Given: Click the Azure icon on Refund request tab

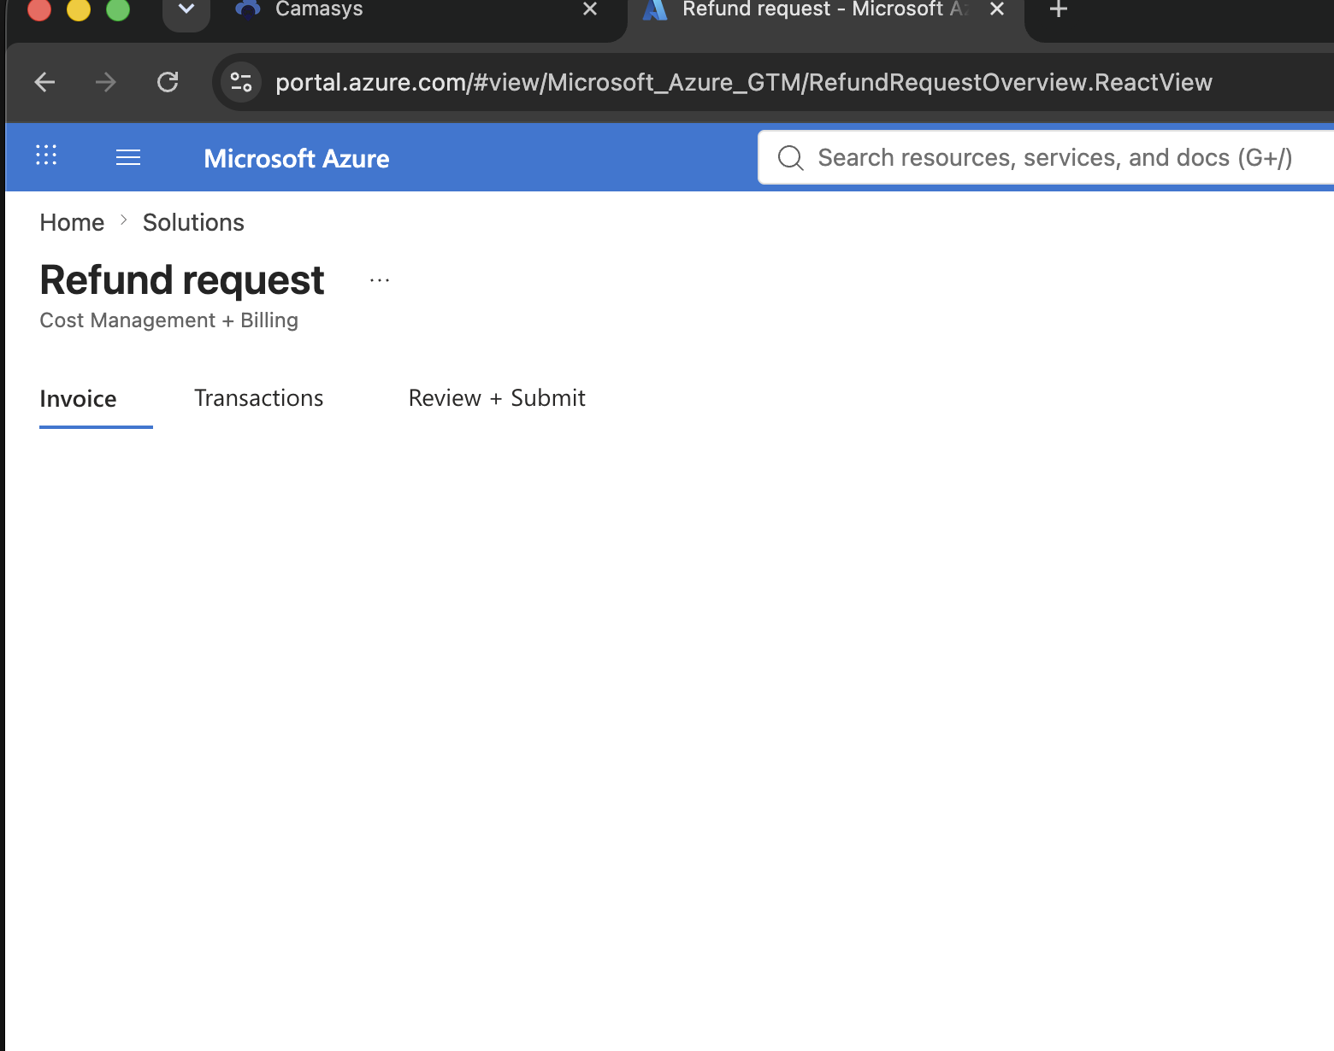Looking at the screenshot, I should (x=655, y=9).
